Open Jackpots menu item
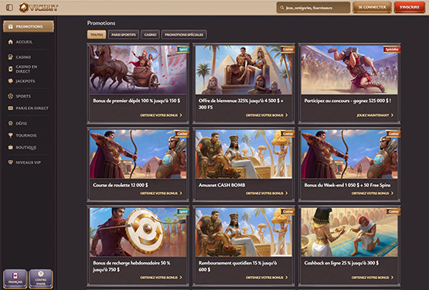The width and height of the screenshot is (429, 290). 26,81
